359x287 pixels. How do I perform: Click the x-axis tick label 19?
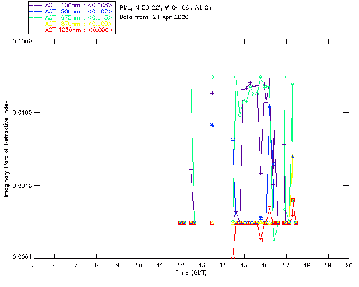328,265
